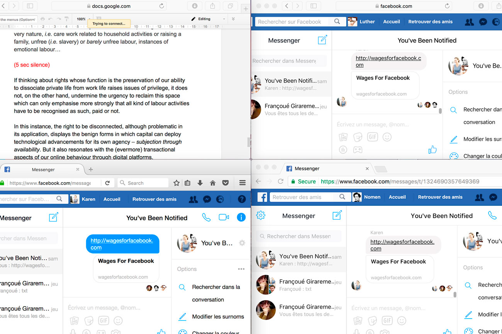Click Facebook logo in Nomen's Chrome window
This screenshot has height=334, width=502.
tap(262, 197)
